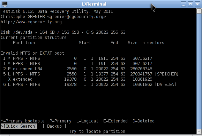Click the http://www.cgsecurity.org URL text
This screenshot has height=136, width=202.
click(x=31, y=22)
